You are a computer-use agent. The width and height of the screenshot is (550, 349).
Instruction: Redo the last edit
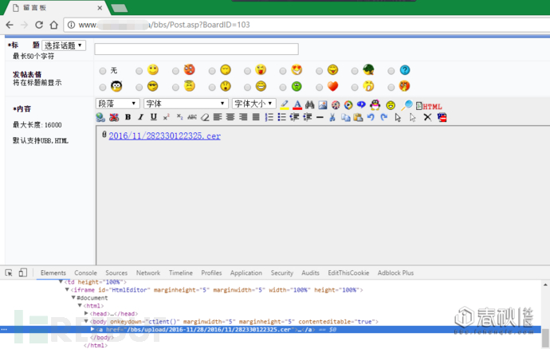(x=384, y=117)
